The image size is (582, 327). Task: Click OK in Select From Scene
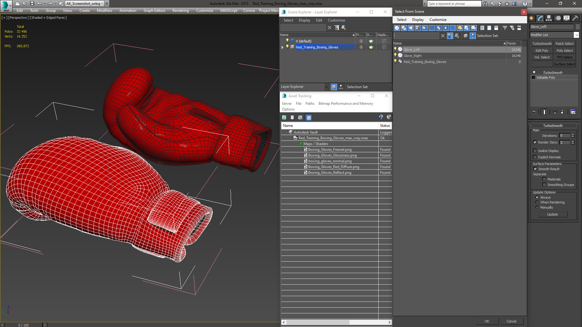[487, 321]
